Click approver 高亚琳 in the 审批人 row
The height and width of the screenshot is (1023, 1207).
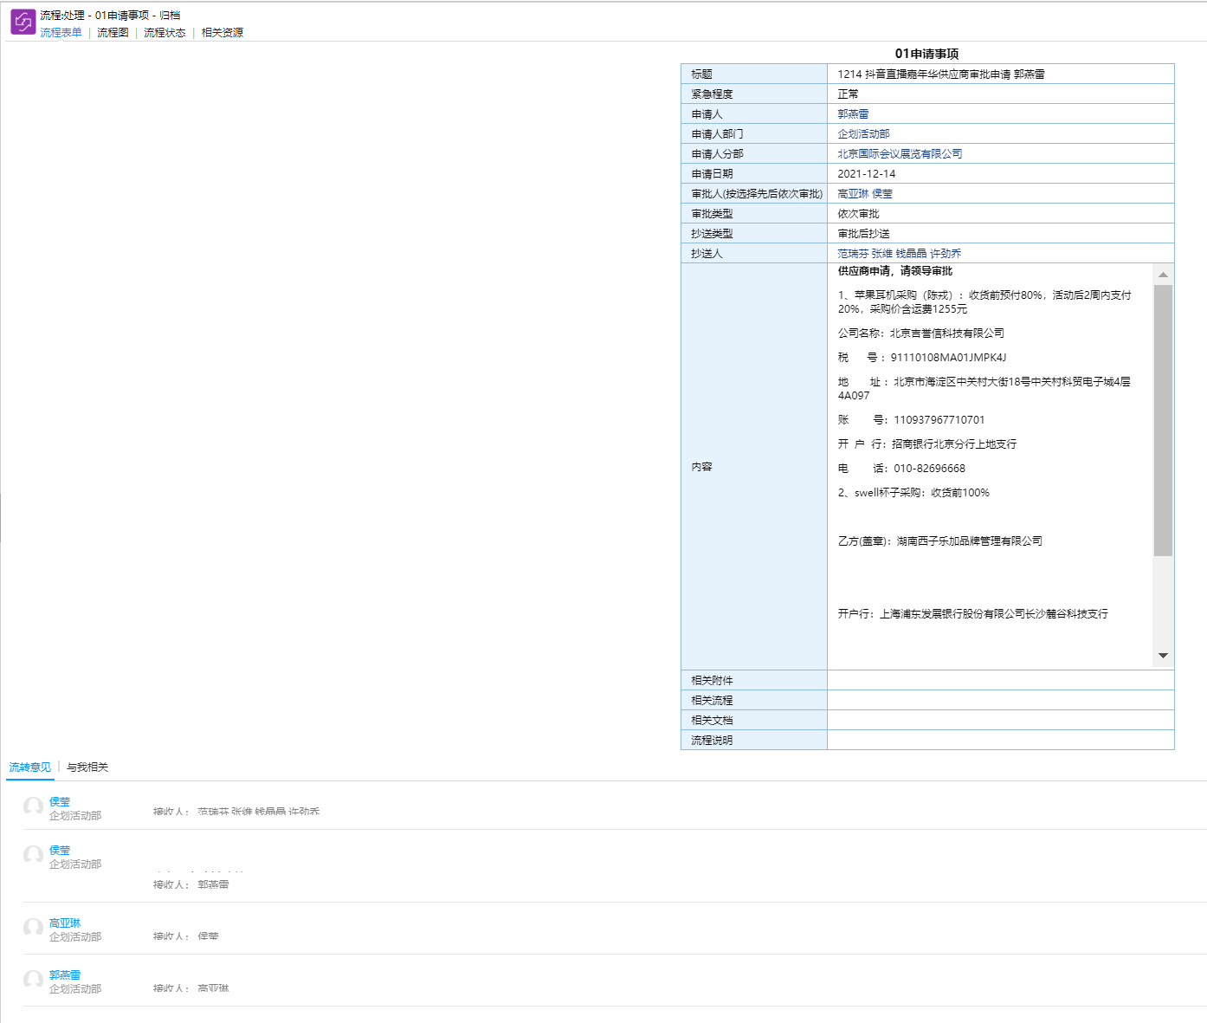(x=852, y=194)
